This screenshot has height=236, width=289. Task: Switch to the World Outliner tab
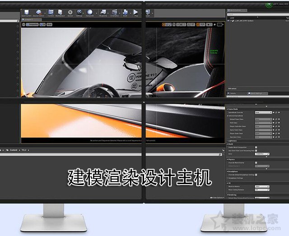pyautogui.click(x=237, y=10)
